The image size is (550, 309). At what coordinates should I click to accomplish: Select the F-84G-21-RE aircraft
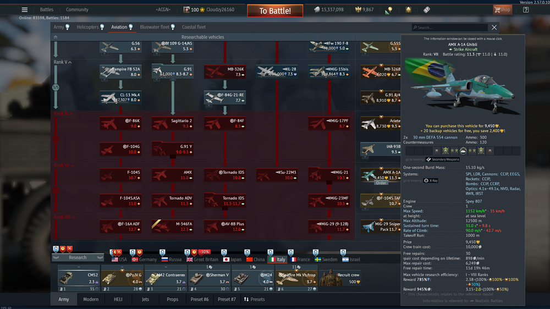point(225,97)
